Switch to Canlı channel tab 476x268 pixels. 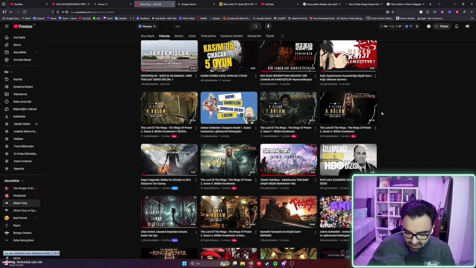192,36
